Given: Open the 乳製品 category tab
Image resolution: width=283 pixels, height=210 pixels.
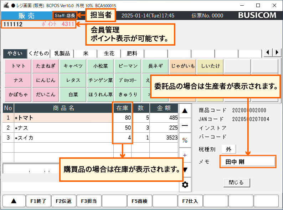Looking at the screenshot, I should [x=62, y=53].
